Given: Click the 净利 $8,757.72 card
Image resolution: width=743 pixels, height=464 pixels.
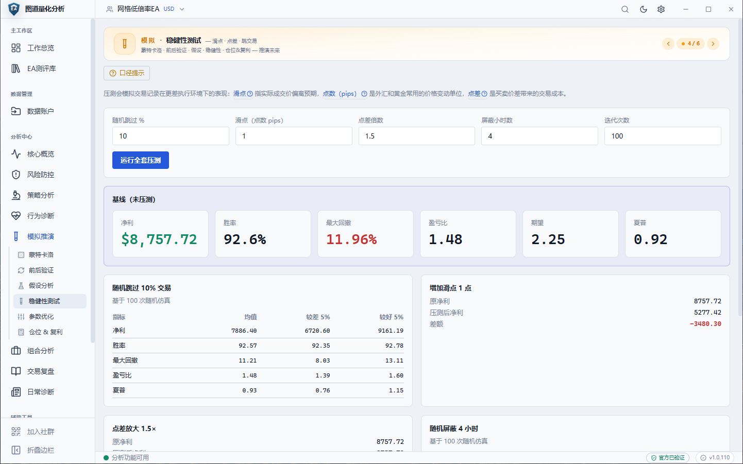Looking at the screenshot, I should point(160,234).
